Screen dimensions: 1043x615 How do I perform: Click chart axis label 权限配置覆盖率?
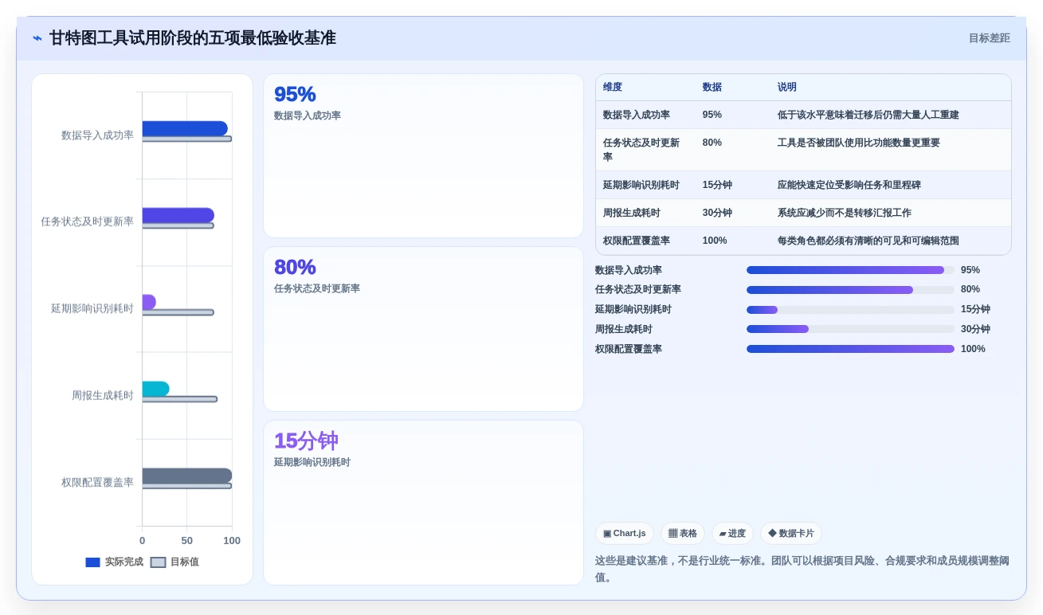point(97,483)
